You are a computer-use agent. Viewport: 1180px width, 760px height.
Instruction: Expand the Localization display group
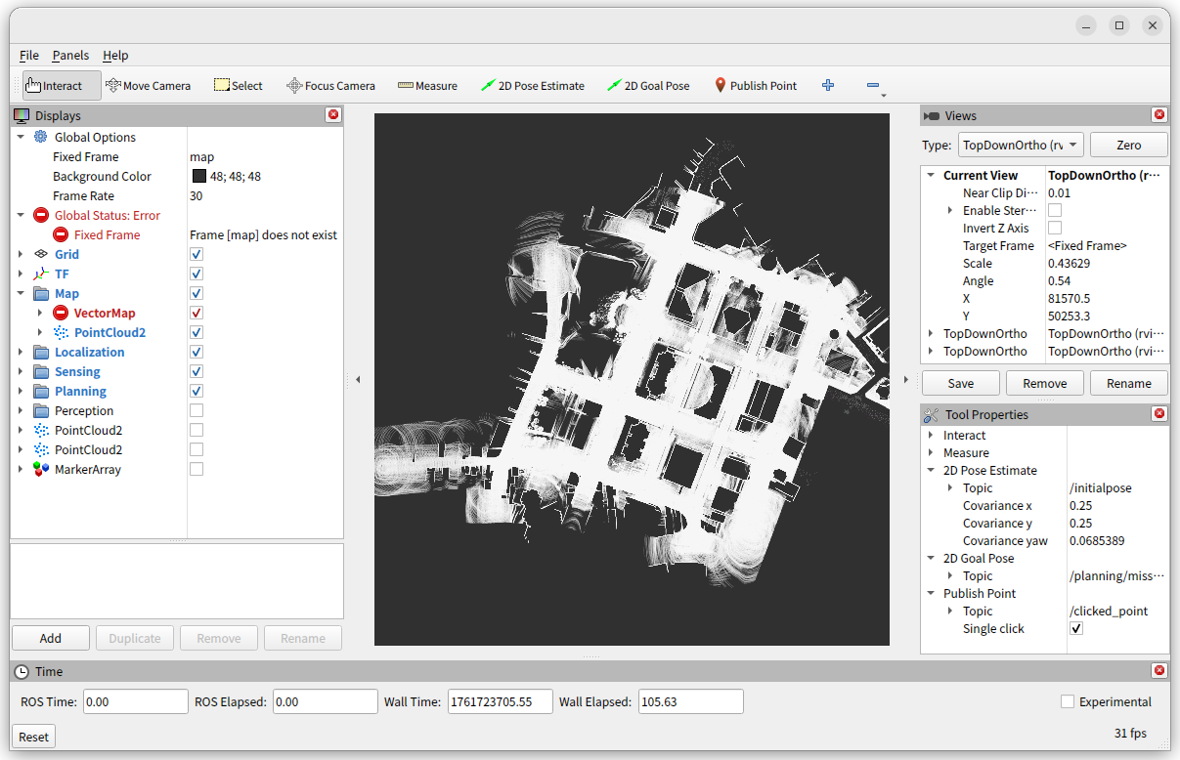tap(21, 353)
